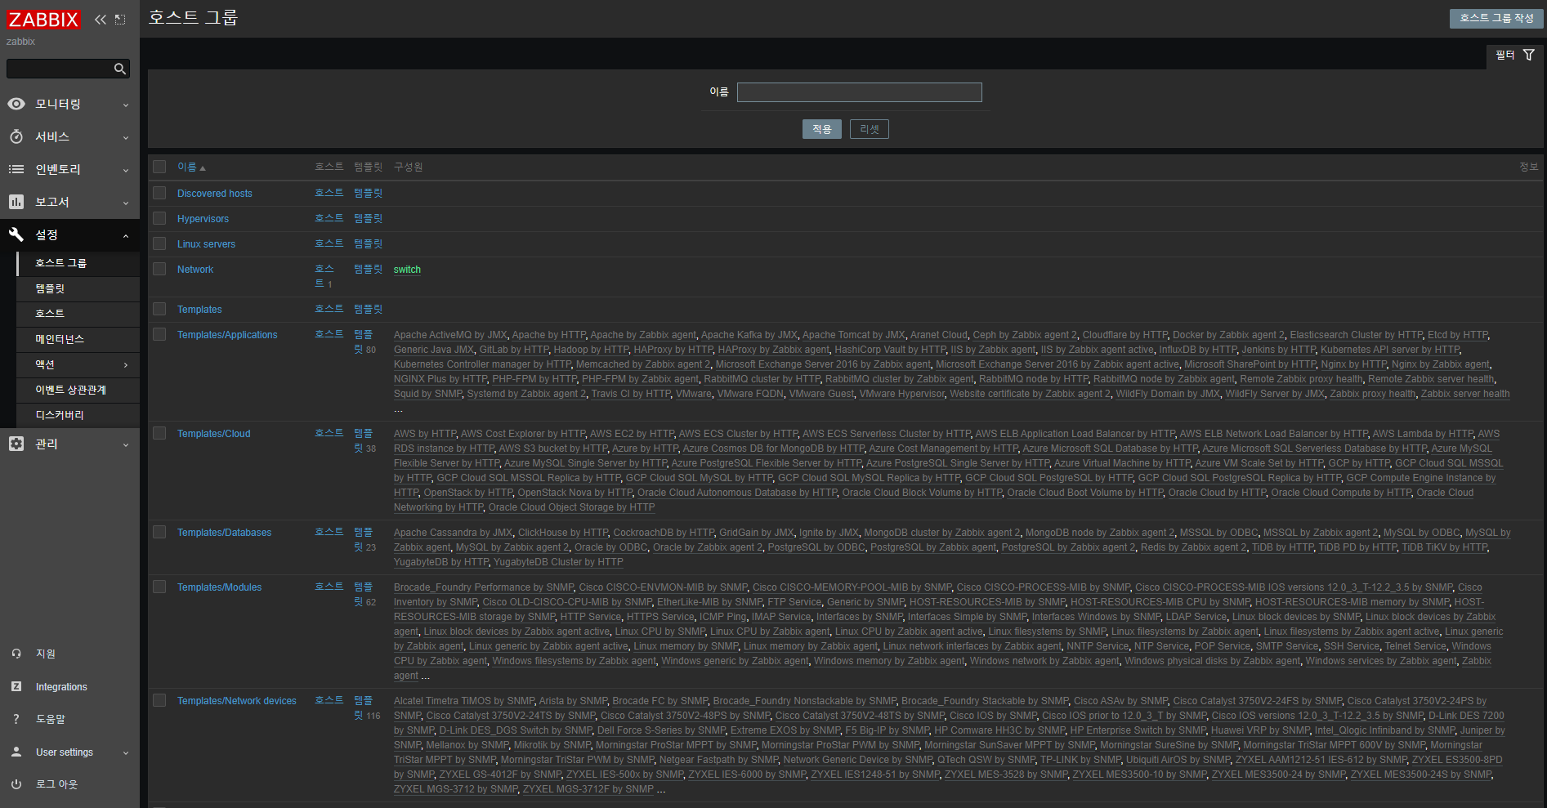This screenshot has width=1547, height=808.
Task: Click 템플릿 link in Hypervisors row
Action: [x=368, y=218]
